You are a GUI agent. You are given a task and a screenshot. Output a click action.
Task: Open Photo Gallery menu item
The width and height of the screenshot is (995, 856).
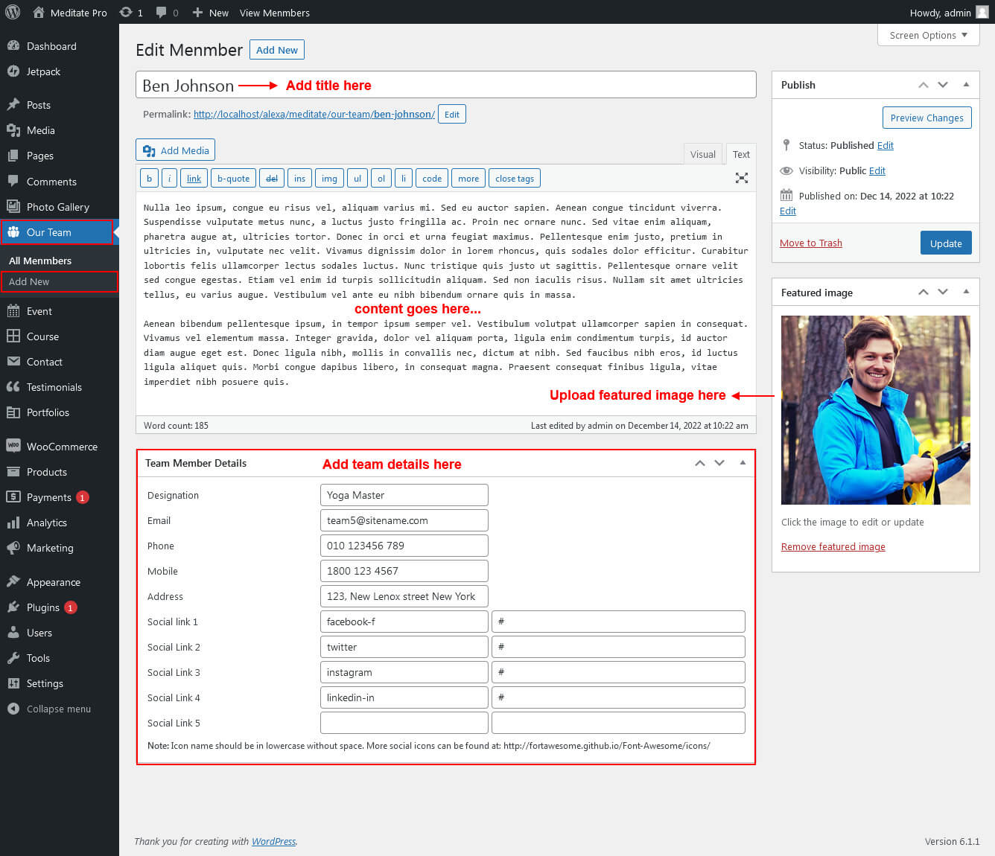click(60, 207)
